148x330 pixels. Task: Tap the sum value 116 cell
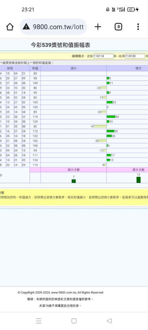click(x=35, y=165)
